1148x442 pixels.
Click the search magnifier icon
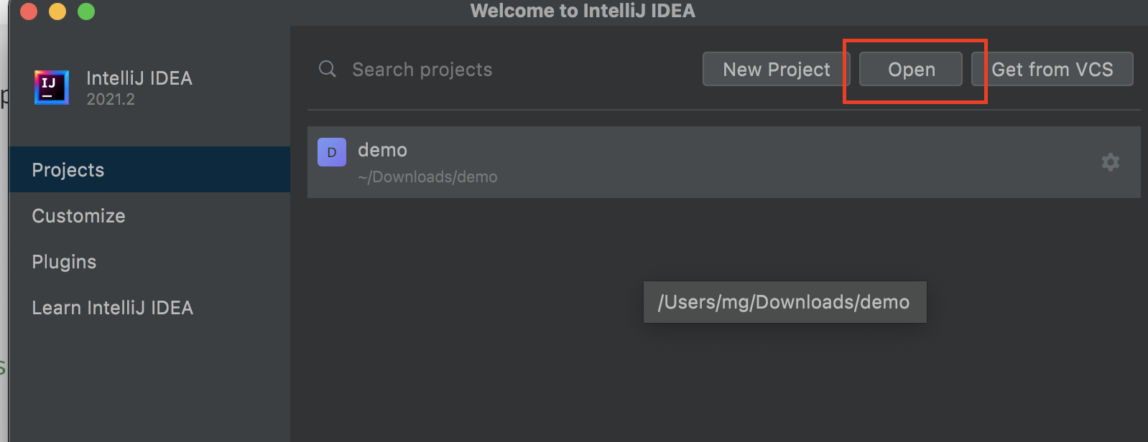(x=328, y=69)
